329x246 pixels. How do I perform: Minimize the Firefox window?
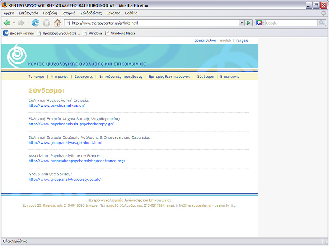point(309,5)
